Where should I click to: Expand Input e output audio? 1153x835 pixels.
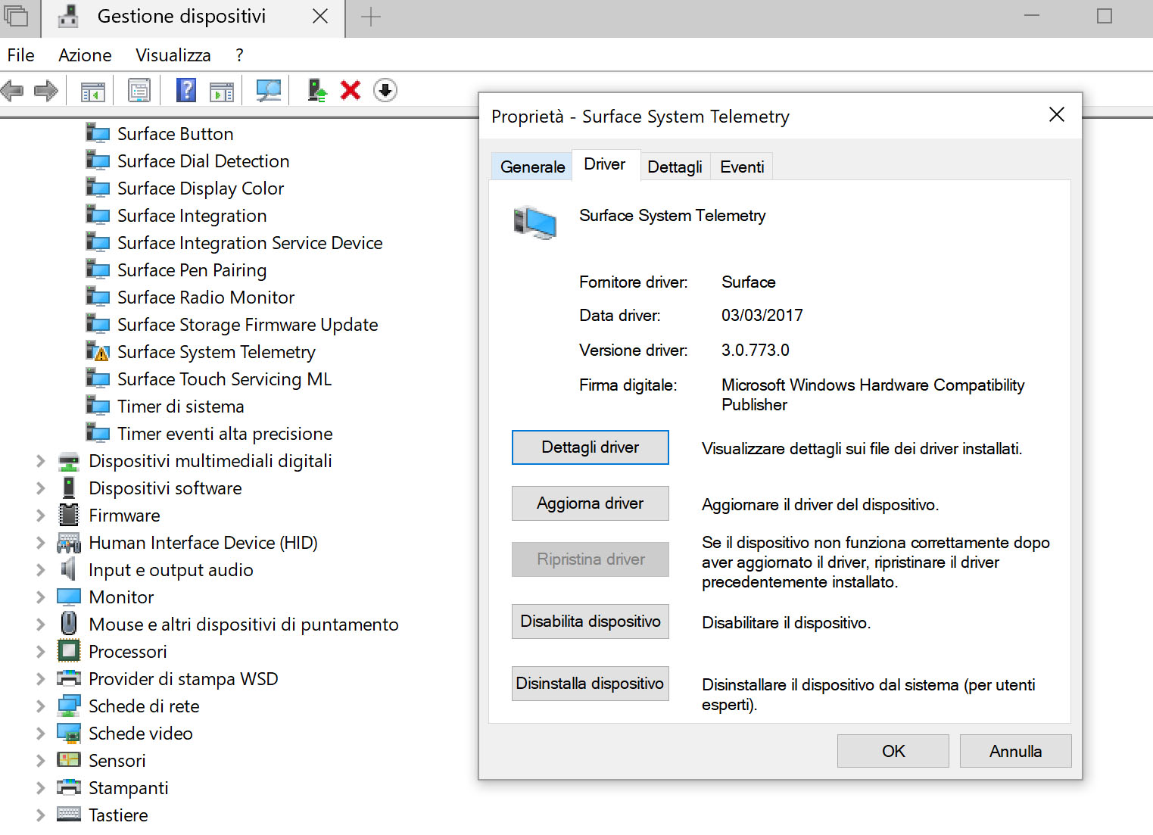click(x=41, y=569)
